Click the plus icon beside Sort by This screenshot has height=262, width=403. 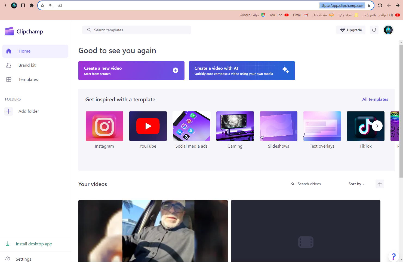click(x=380, y=184)
